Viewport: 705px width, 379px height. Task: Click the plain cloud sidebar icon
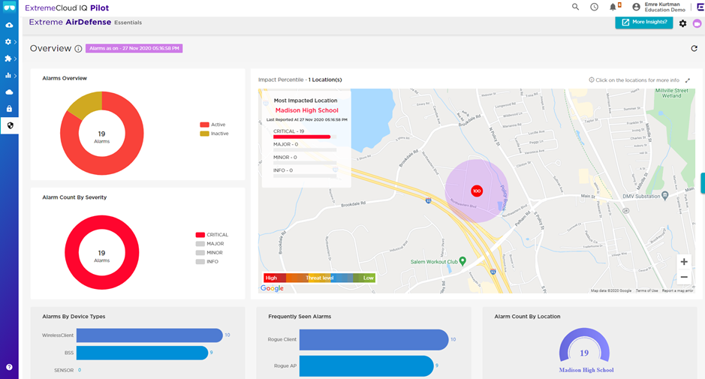9,92
